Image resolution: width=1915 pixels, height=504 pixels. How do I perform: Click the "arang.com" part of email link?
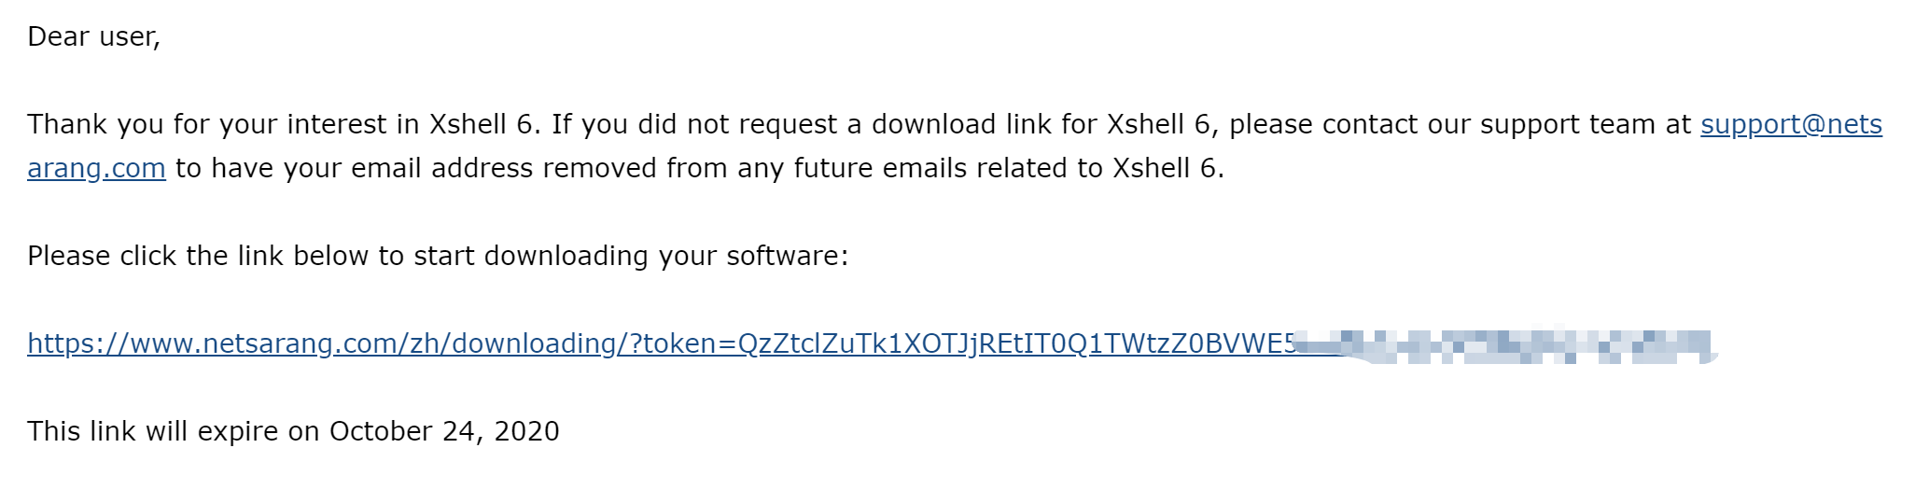[x=96, y=169]
